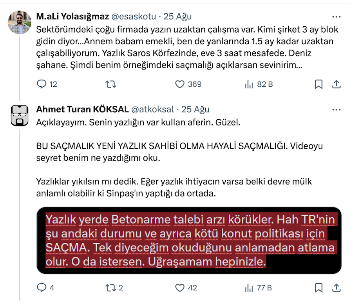Open more options for first tweet
Screen dimensions: 351x306
336,17
